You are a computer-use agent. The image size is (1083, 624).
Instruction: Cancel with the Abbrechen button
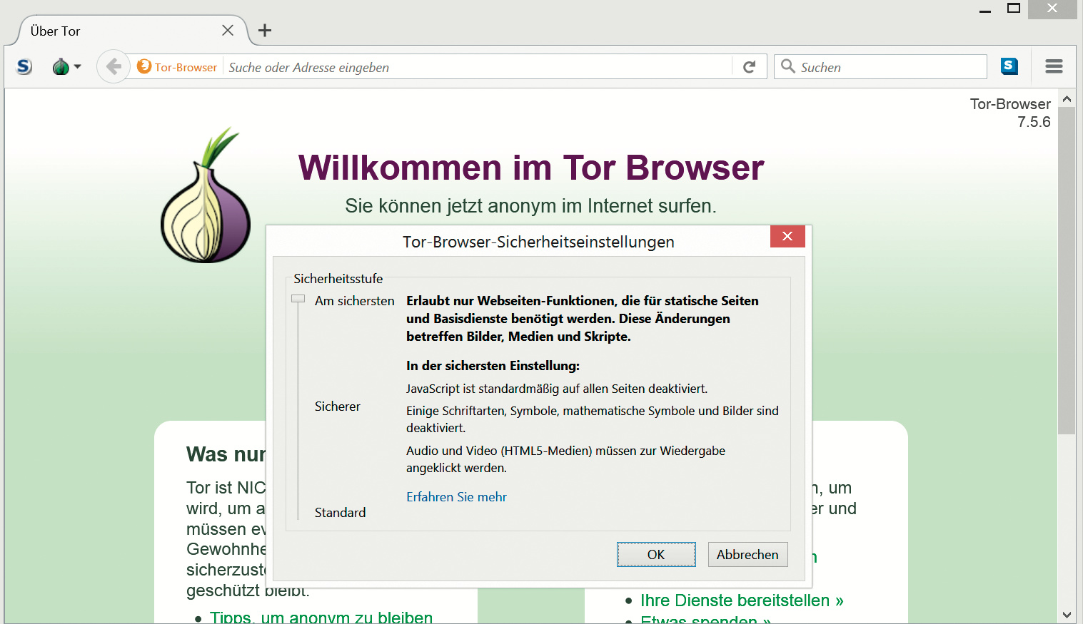[x=747, y=554]
